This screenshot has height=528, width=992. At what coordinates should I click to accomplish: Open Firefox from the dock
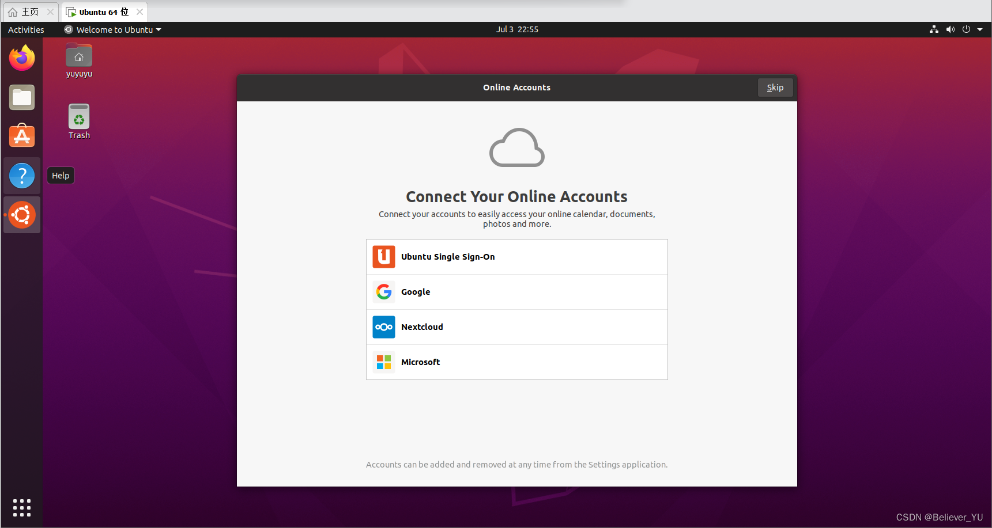(22, 58)
